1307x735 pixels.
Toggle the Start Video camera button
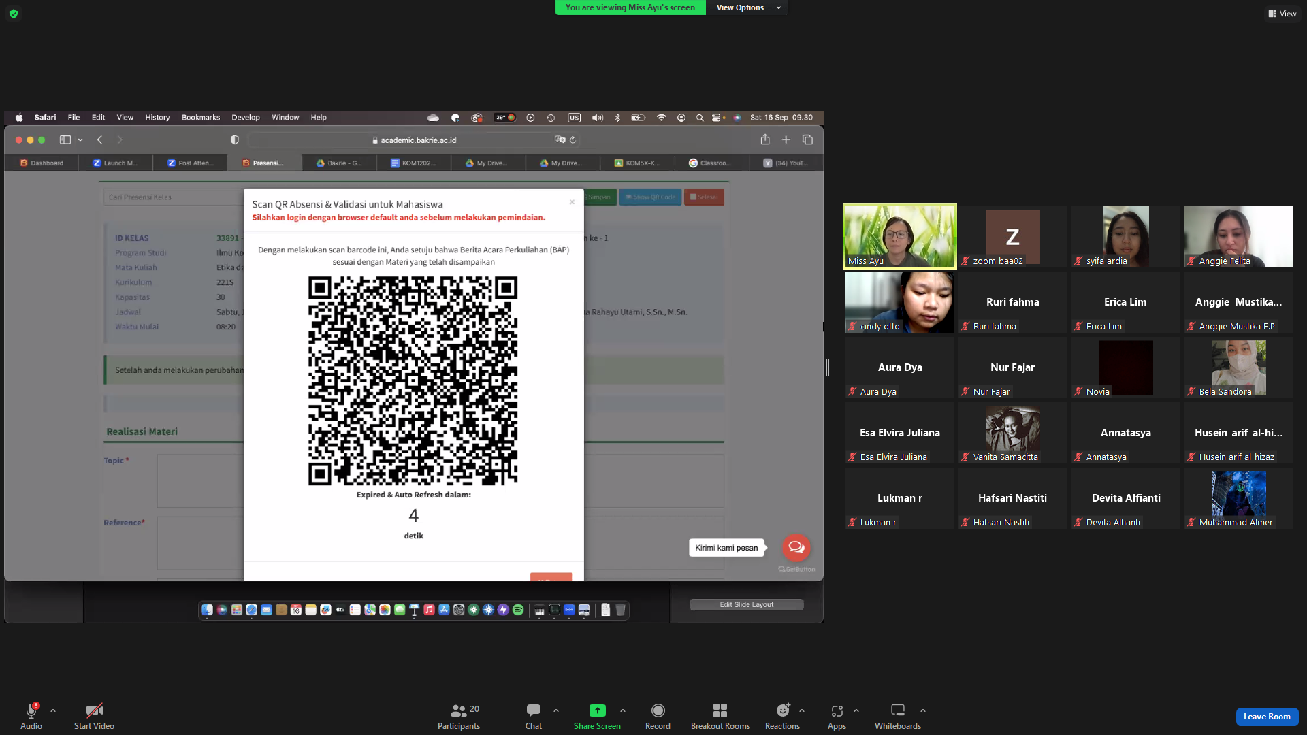coord(94,717)
